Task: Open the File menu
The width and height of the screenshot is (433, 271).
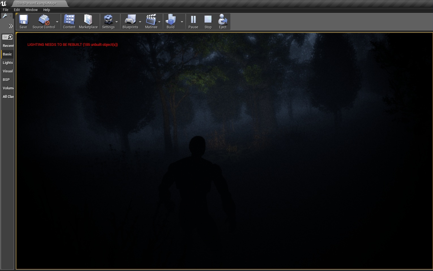Action: point(6,10)
